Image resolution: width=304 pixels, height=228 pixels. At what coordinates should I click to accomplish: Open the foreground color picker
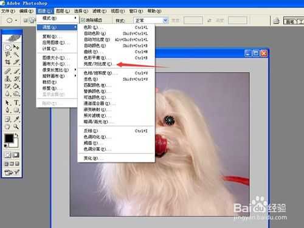click(9, 139)
